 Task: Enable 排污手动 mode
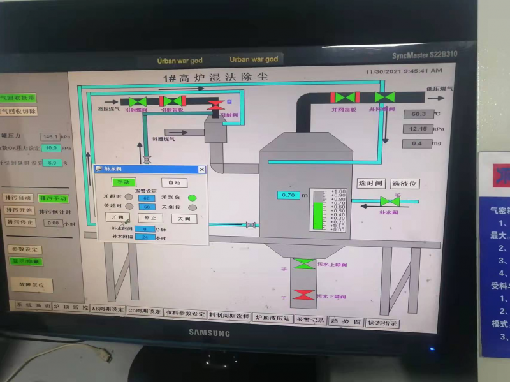(x=53, y=198)
